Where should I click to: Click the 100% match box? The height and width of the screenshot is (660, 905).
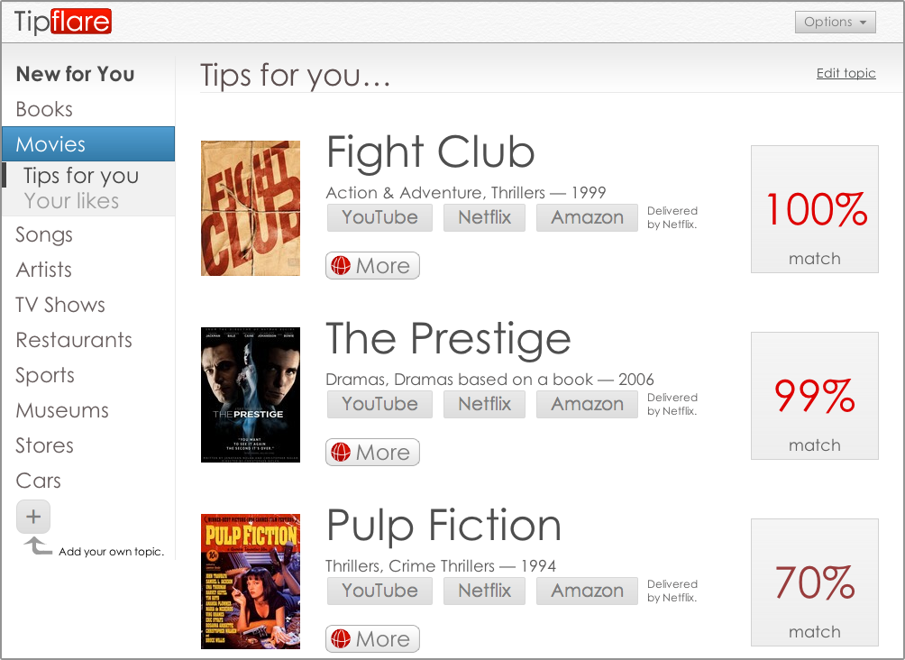(814, 209)
